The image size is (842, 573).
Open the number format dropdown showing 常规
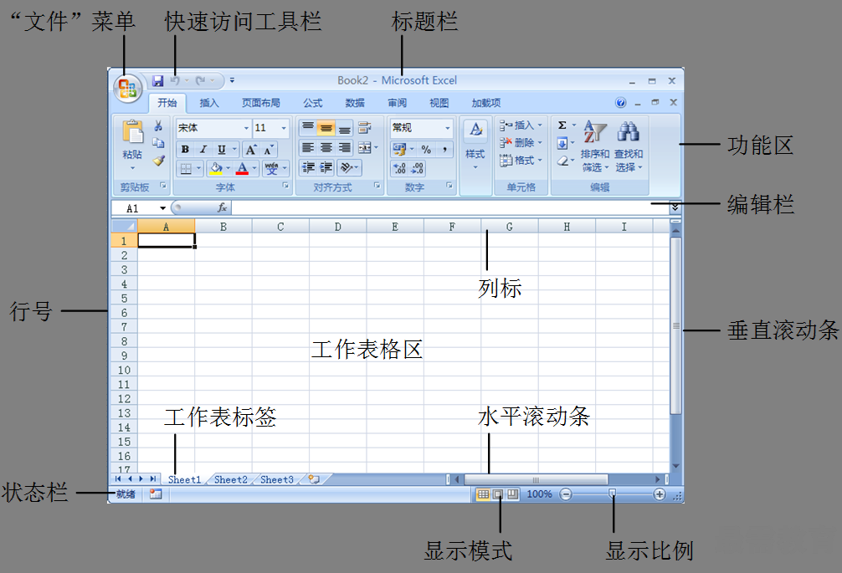447,128
